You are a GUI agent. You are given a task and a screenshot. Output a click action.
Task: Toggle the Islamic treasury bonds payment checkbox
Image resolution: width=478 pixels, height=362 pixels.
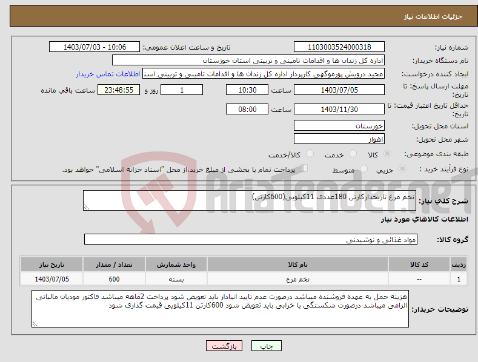304,168
